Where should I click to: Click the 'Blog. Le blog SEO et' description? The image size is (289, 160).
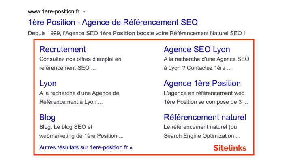coord(66,127)
